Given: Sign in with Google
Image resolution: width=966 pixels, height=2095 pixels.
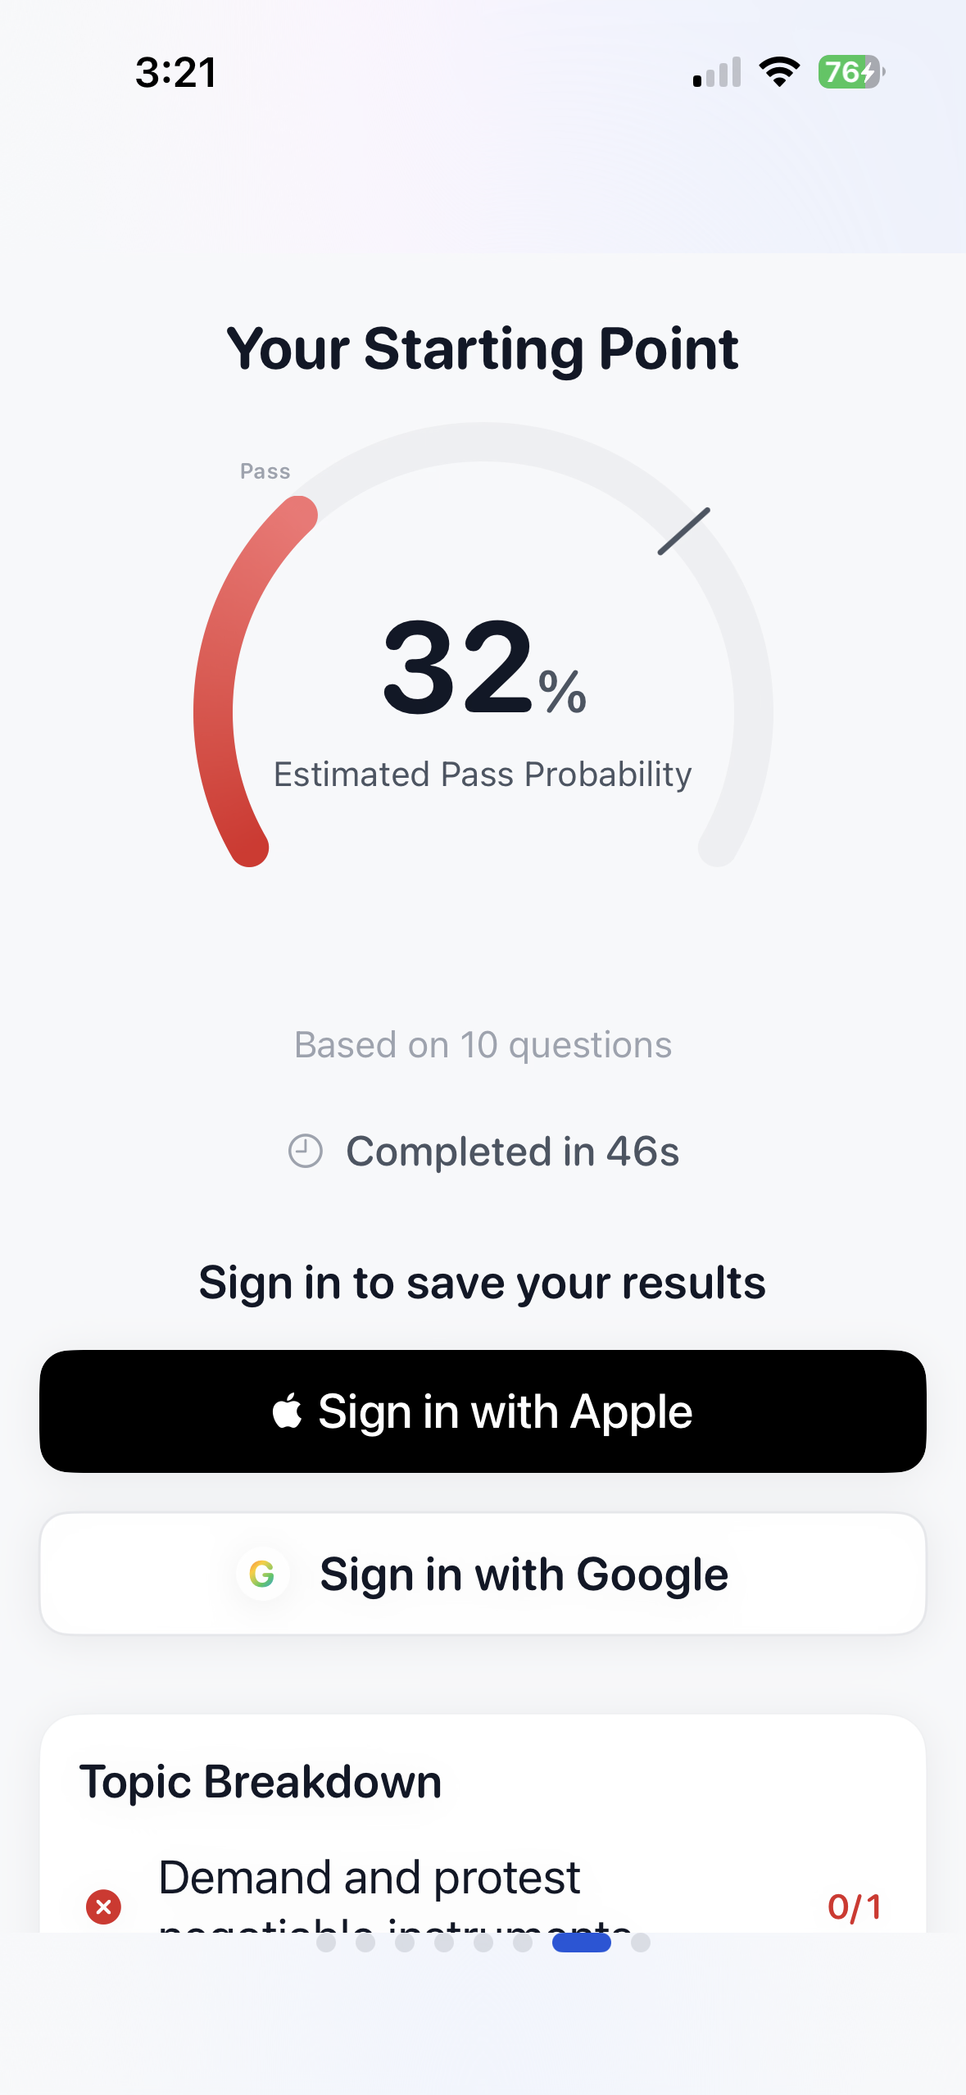Looking at the screenshot, I should (483, 1572).
